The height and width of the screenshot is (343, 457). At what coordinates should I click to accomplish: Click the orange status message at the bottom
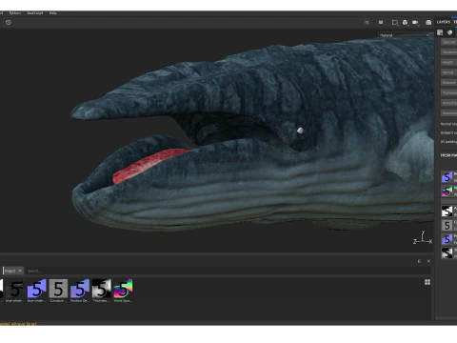tap(18, 324)
